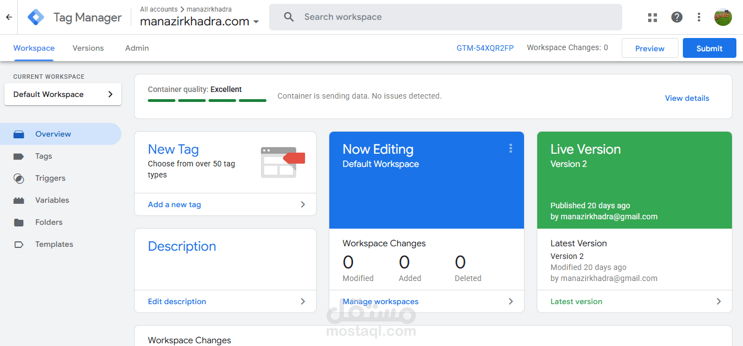Switch to the Versions tab
This screenshot has width=743, height=346.
pyautogui.click(x=88, y=48)
